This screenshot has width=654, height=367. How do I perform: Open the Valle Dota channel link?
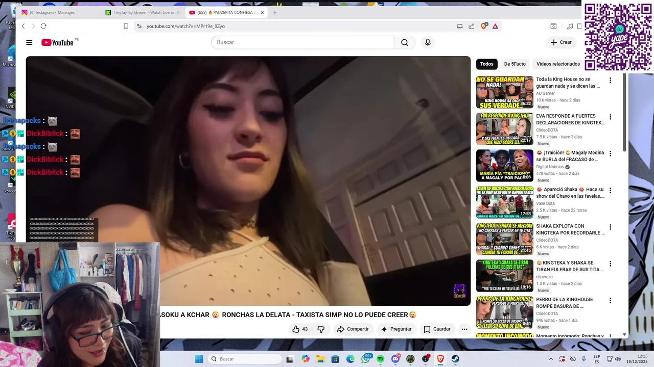point(545,203)
